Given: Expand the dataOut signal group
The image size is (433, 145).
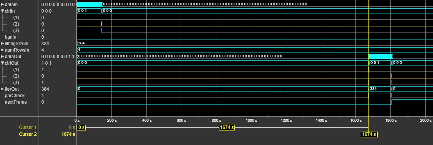Looking at the screenshot, I should (2, 56).
